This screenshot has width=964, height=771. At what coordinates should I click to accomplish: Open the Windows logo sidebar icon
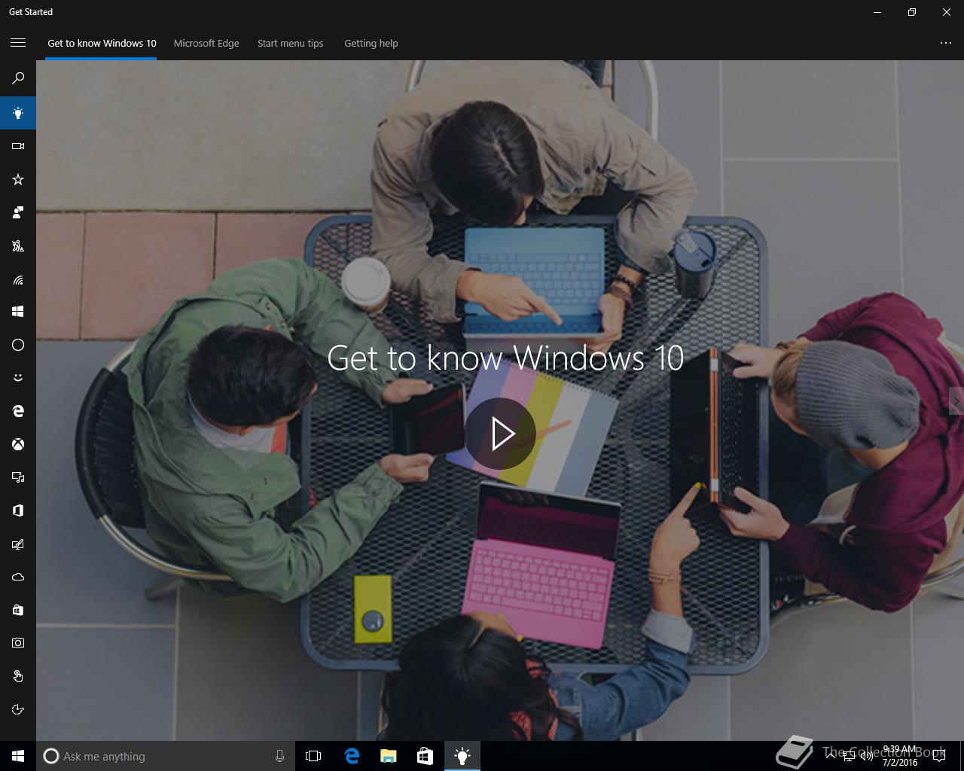coord(18,312)
